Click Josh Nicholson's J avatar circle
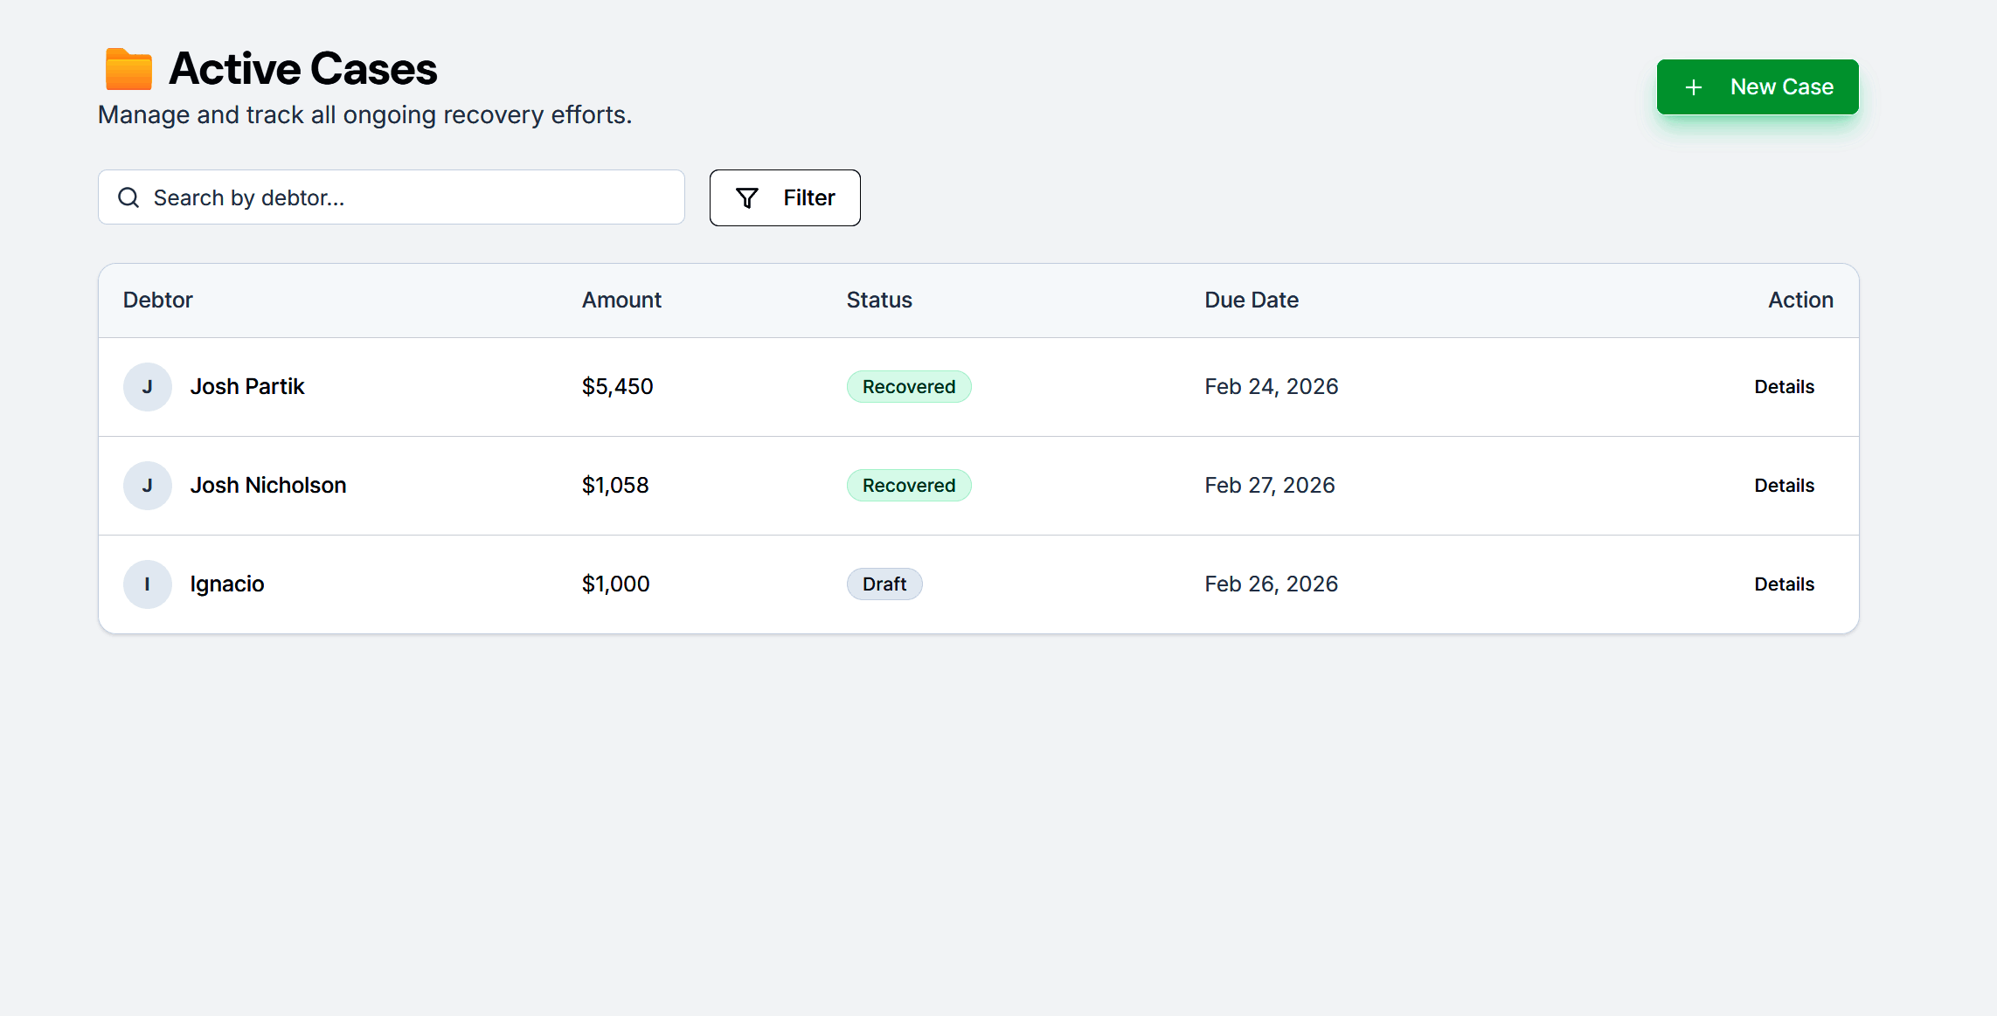 click(x=147, y=486)
